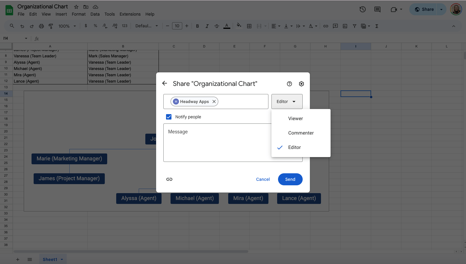Select Commenter from the role list
This screenshot has height=264, width=466.
pyautogui.click(x=301, y=133)
